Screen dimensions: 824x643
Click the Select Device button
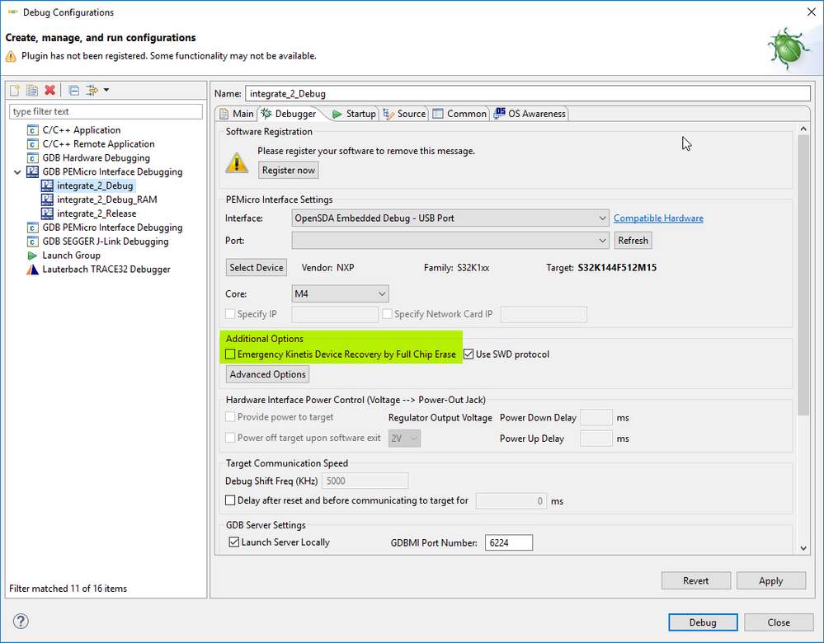tap(257, 267)
